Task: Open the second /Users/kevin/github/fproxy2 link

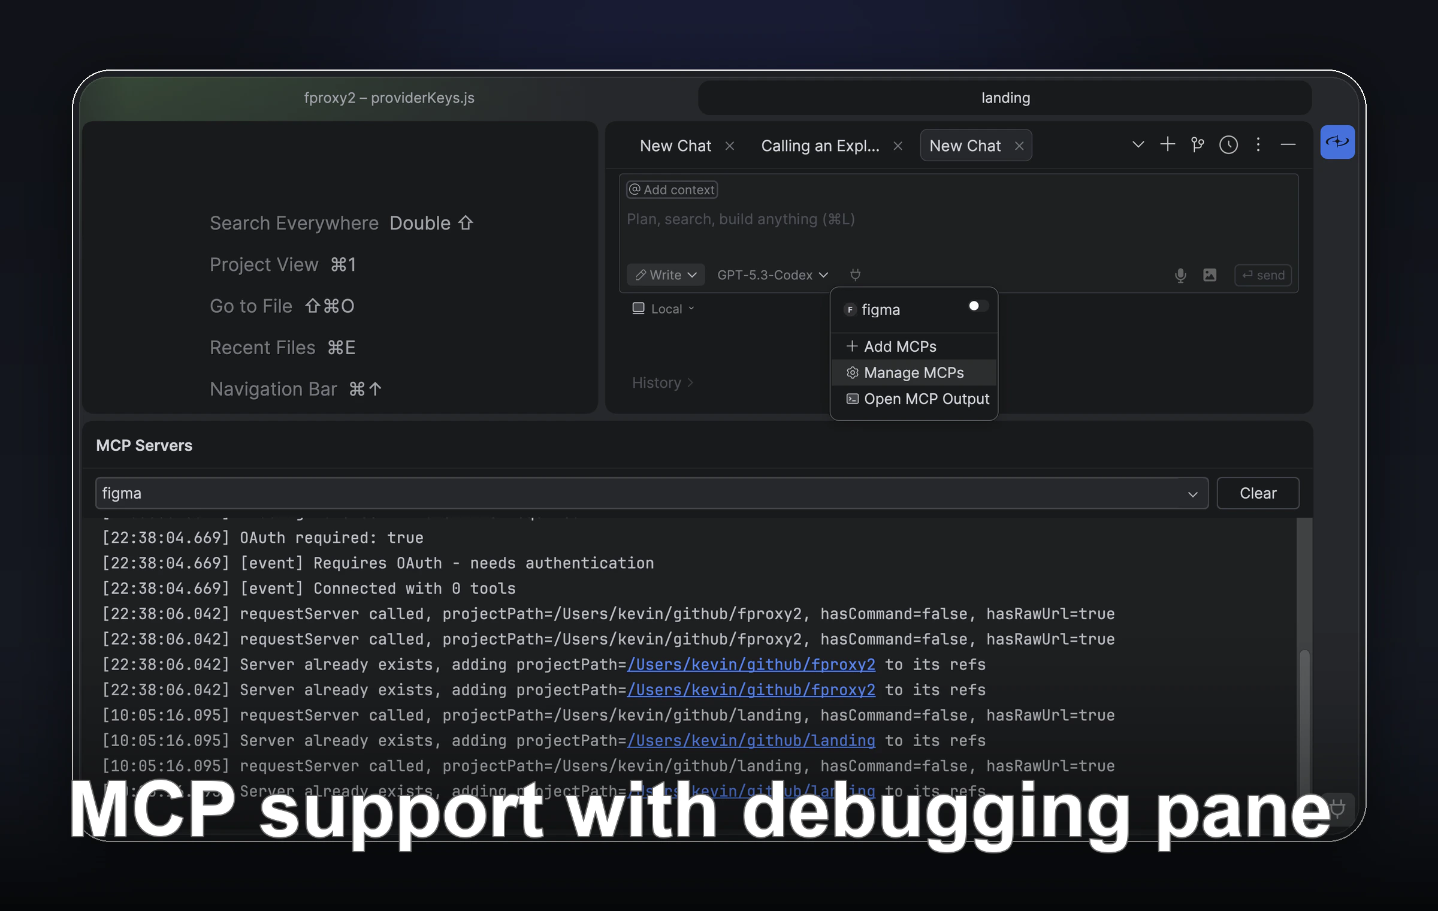Action: [751, 690]
